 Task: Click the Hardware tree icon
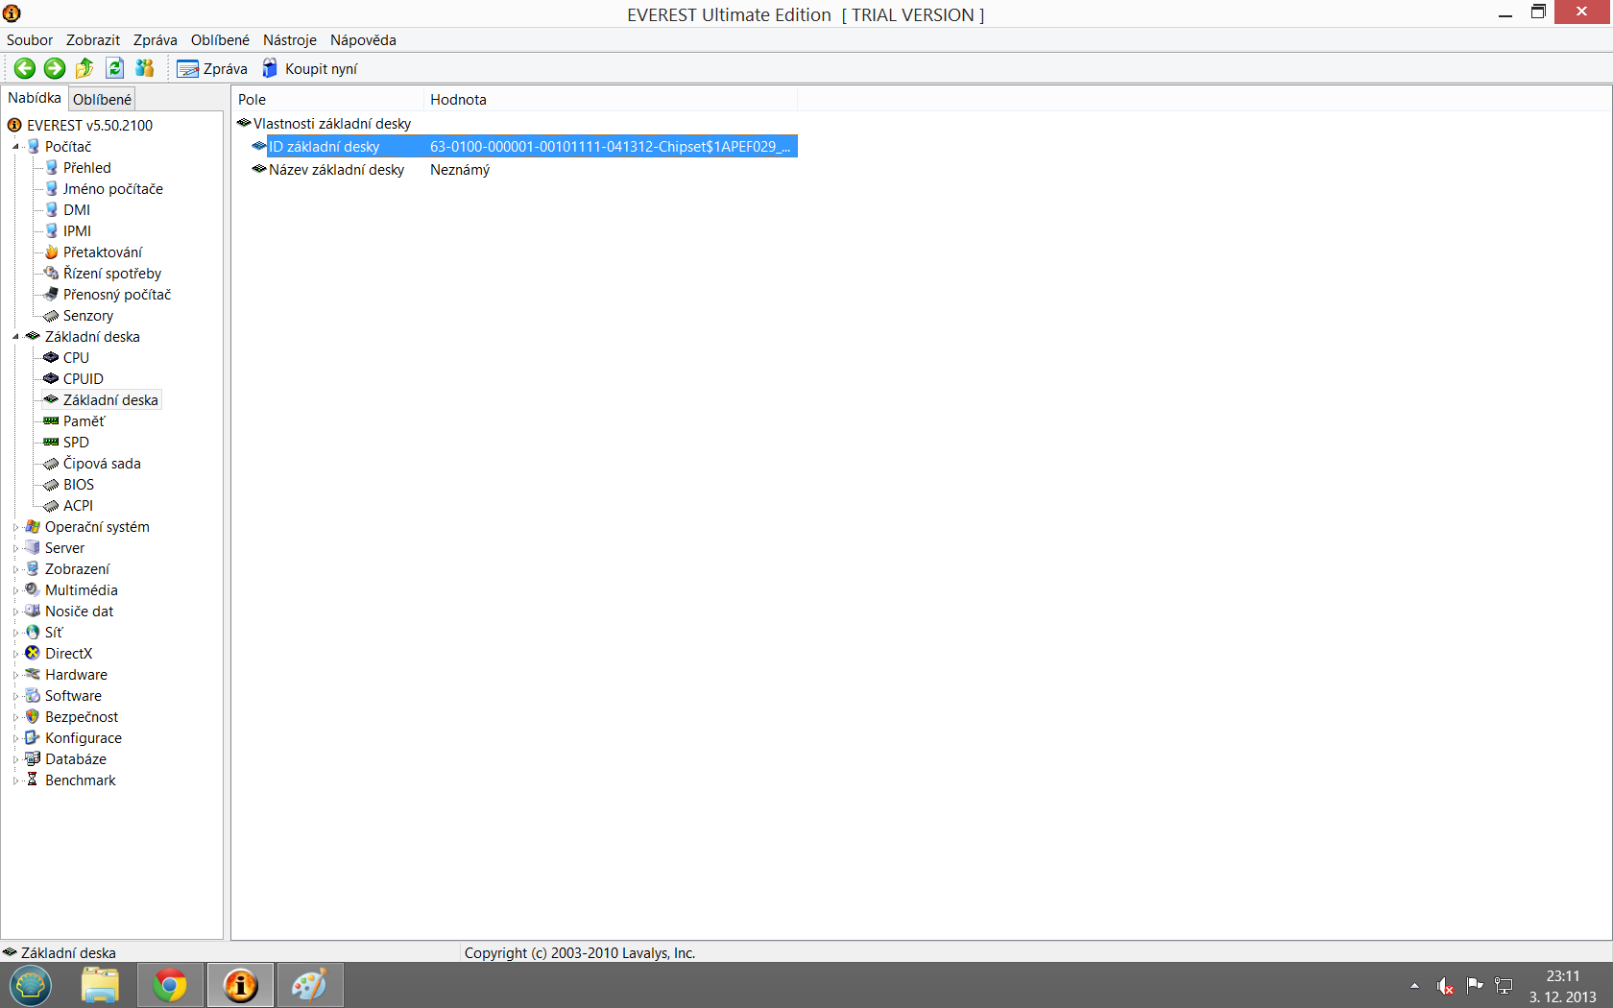pyautogui.click(x=33, y=674)
